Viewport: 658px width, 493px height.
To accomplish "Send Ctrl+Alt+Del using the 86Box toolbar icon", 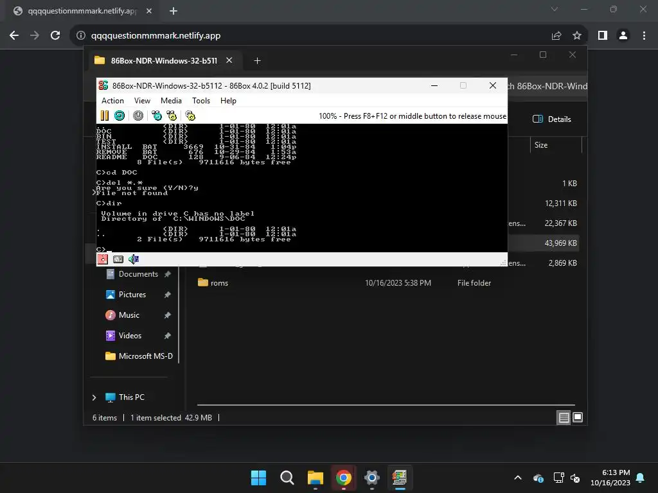I will pyautogui.click(x=157, y=116).
